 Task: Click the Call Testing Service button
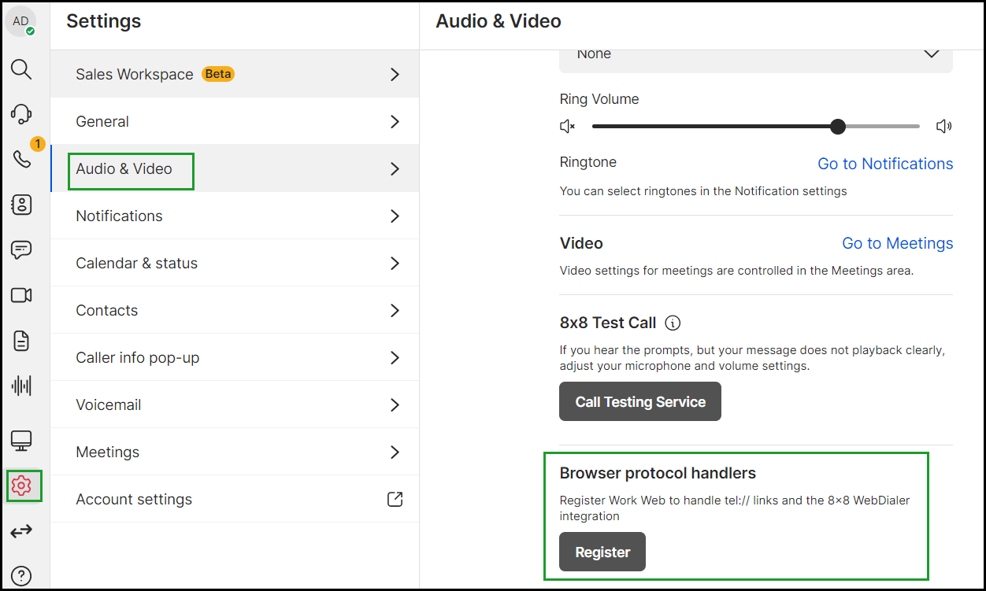pos(640,401)
